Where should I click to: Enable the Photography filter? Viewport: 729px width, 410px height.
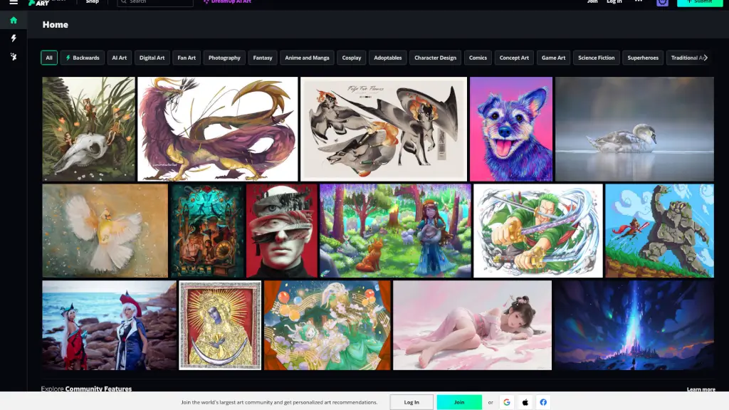pyautogui.click(x=224, y=58)
